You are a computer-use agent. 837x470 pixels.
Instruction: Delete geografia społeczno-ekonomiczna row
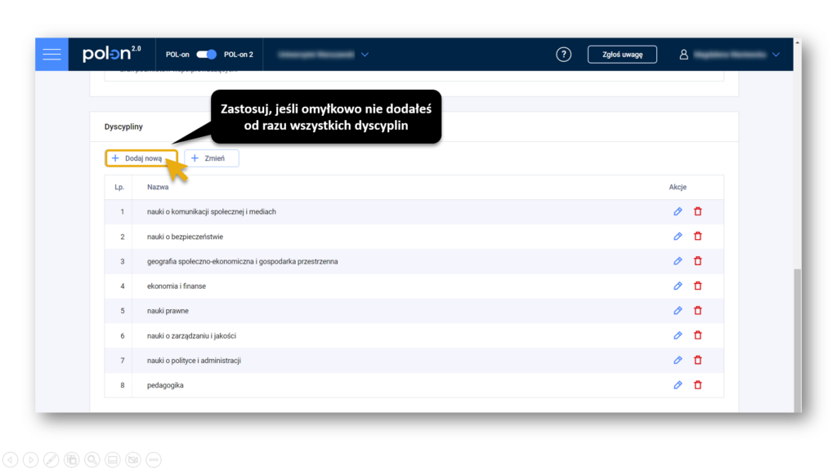pyautogui.click(x=698, y=261)
